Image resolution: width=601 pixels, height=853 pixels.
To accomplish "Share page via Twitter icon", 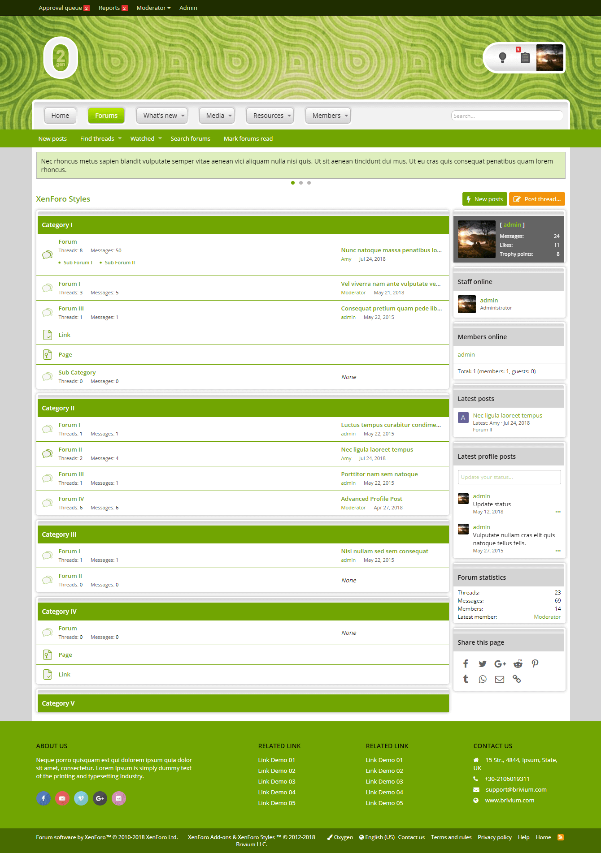I will point(483,663).
